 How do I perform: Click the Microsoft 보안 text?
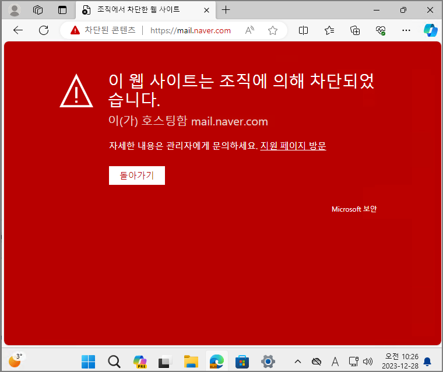click(x=354, y=209)
